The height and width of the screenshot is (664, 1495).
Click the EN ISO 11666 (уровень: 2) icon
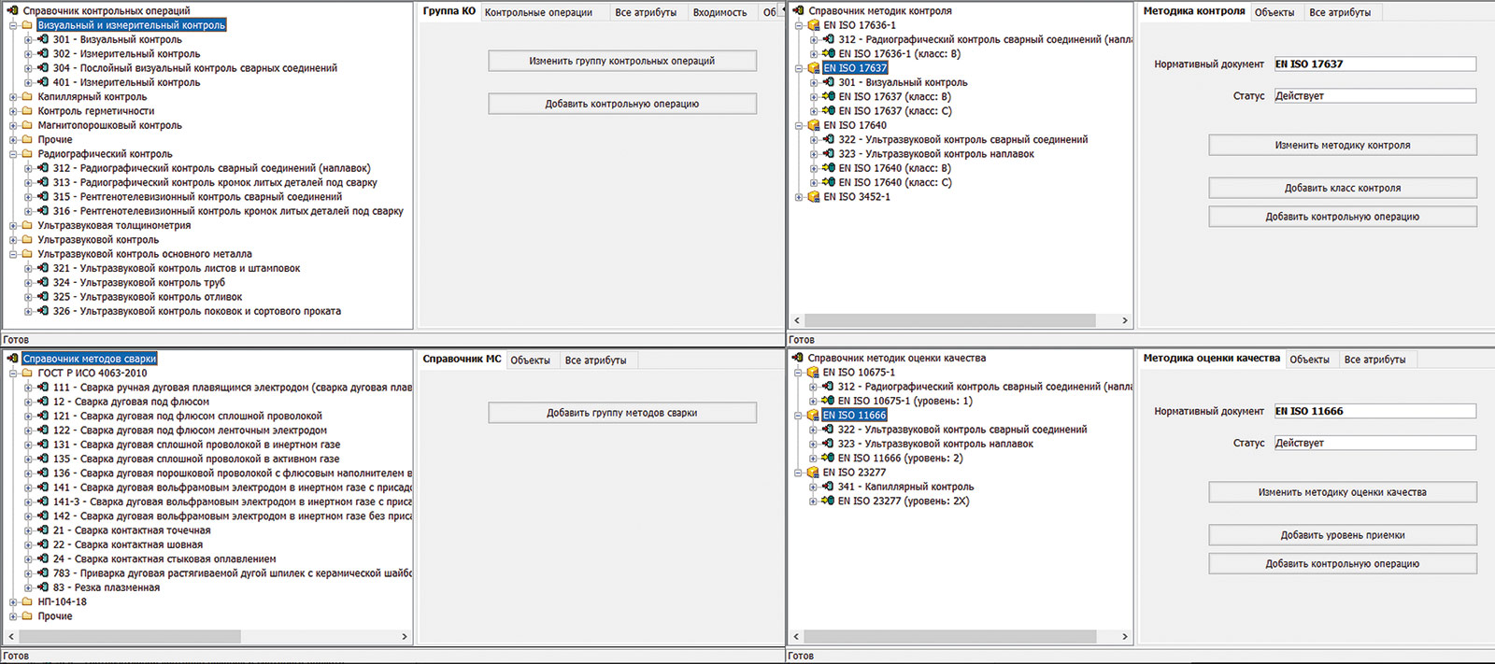(x=828, y=459)
